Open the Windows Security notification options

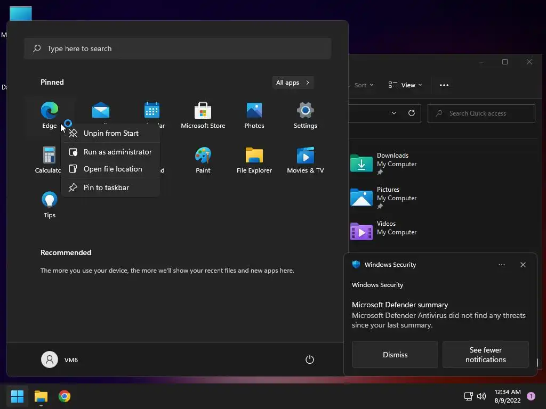pos(501,265)
